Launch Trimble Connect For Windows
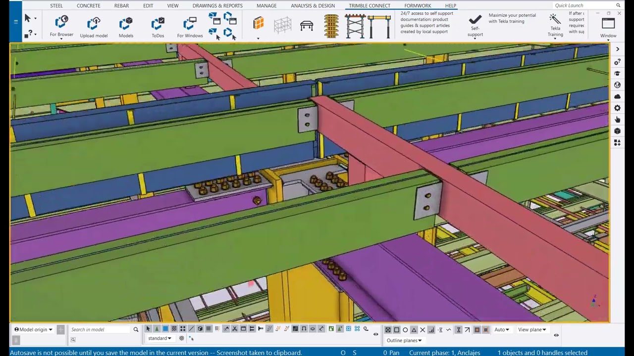The height and width of the screenshot is (356, 634). point(190,27)
